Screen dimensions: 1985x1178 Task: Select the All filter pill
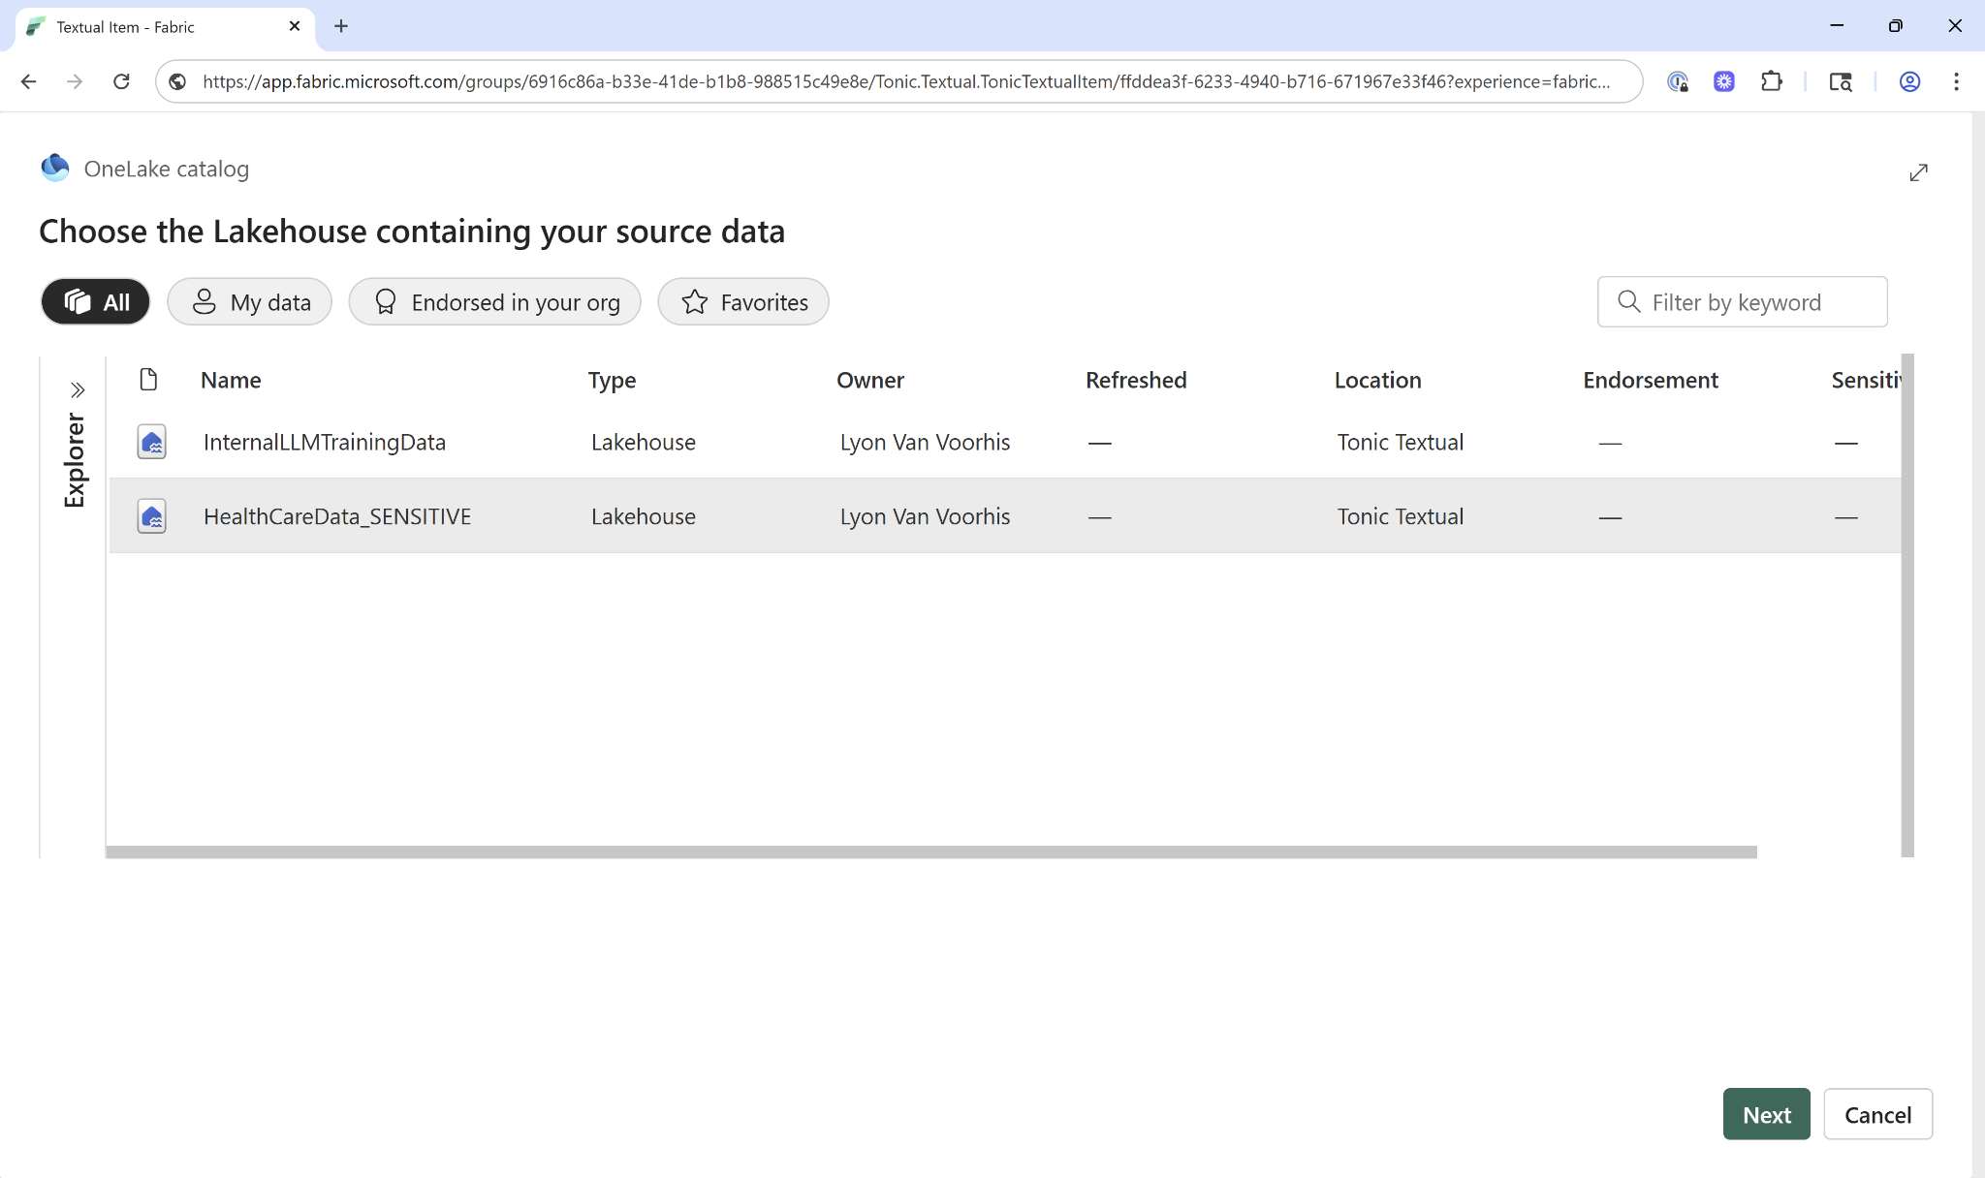pyautogui.click(x=95, y=301)
